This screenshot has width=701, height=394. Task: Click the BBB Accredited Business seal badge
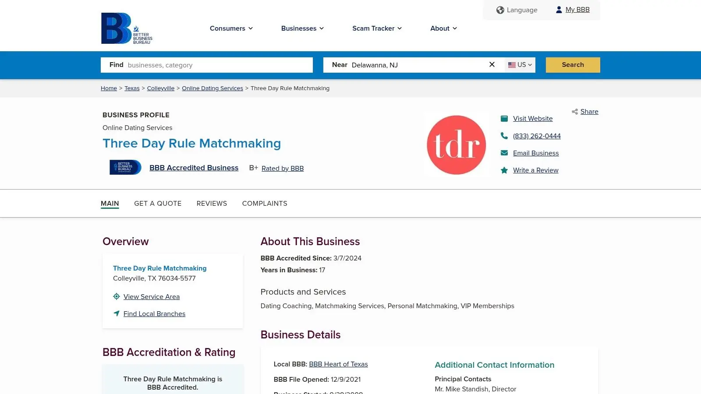click(x=125, y=167)
